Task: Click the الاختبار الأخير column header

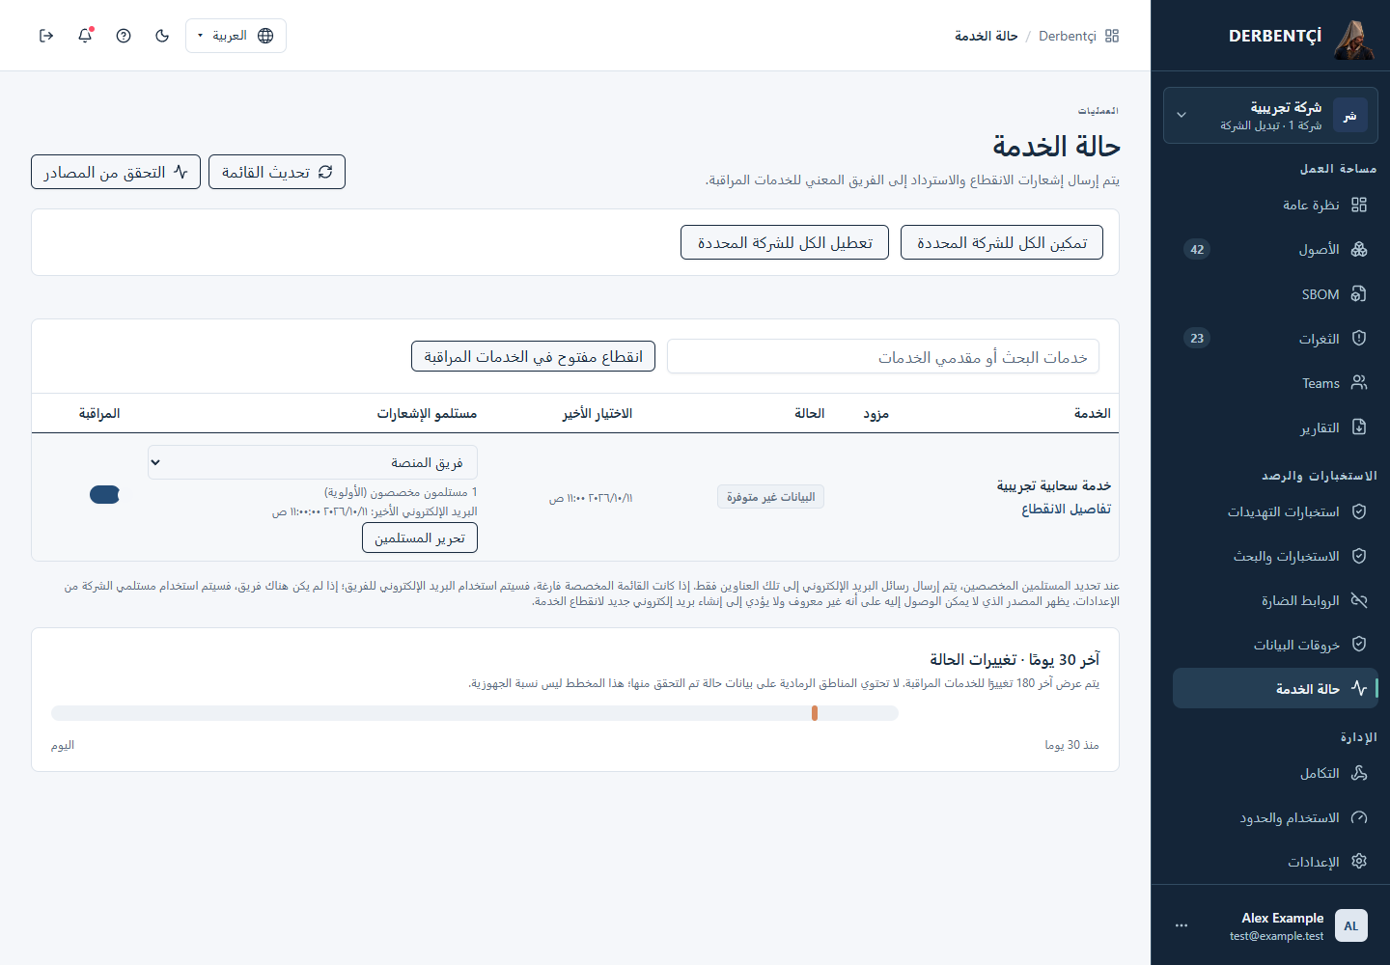Action: pos(598,413)
